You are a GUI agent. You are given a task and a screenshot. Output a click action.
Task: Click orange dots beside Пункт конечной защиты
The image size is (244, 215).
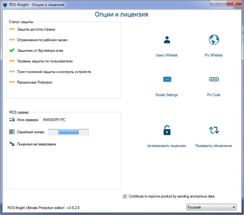point(12,72)
